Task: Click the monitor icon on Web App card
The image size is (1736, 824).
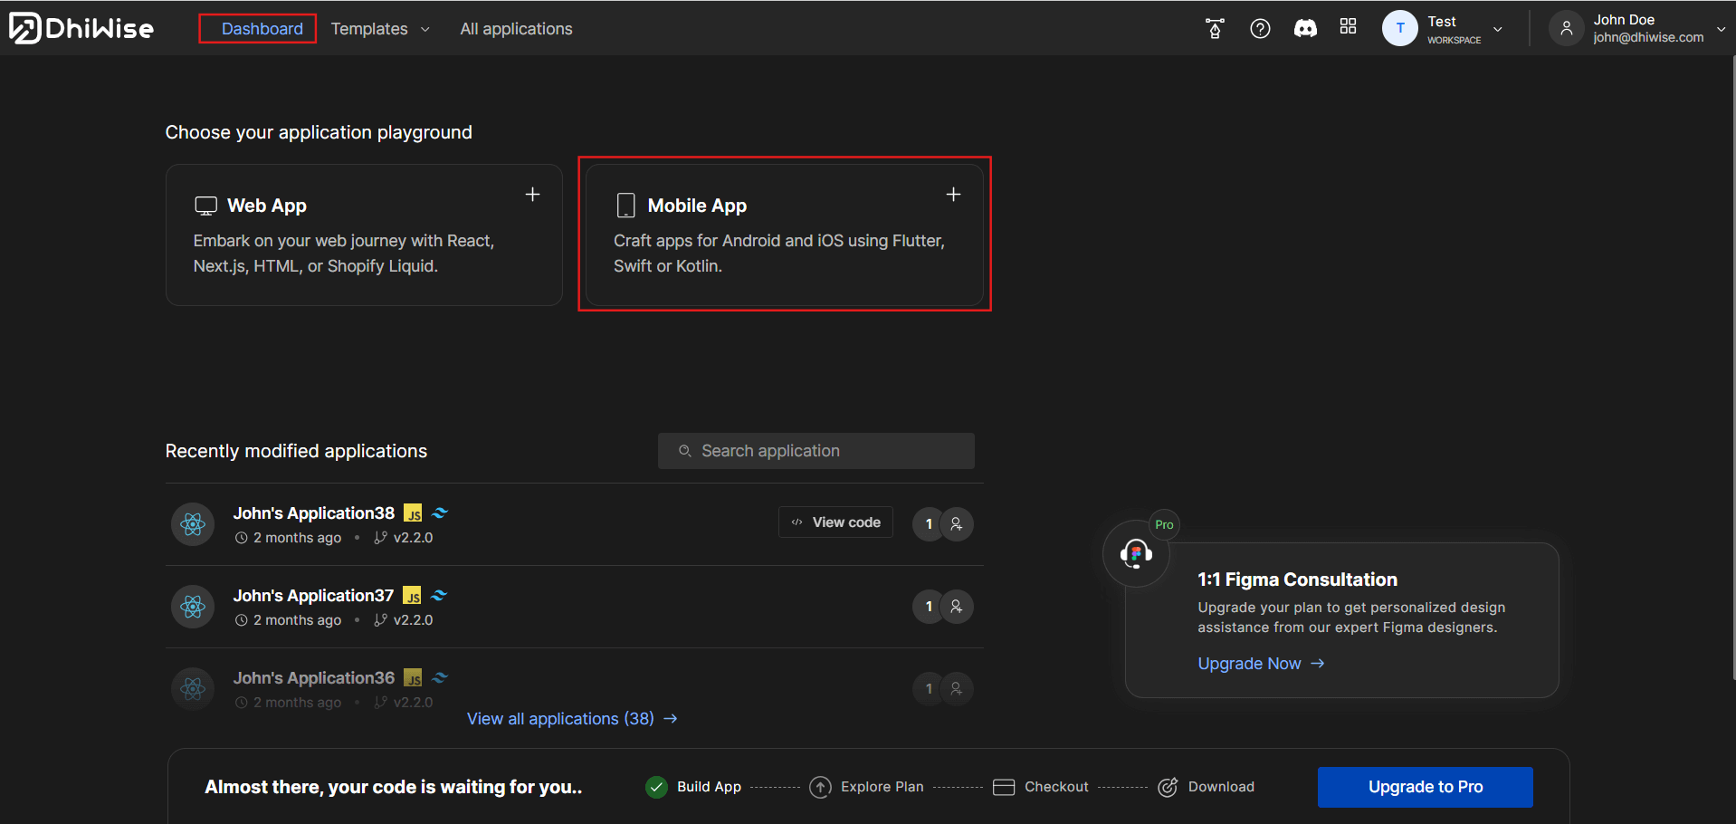Action: (x=205, y=206)
